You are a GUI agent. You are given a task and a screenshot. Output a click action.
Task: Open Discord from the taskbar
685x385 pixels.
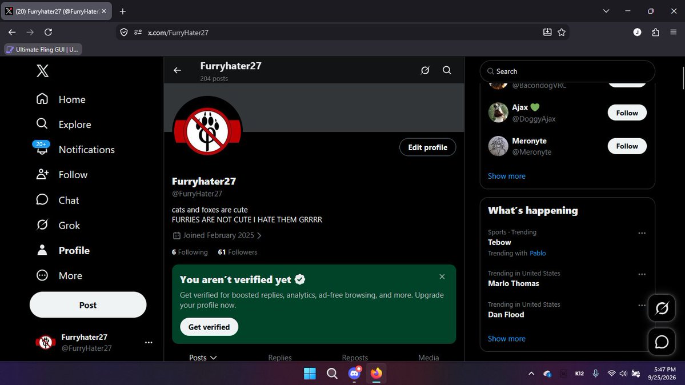[x=354, y=374]
